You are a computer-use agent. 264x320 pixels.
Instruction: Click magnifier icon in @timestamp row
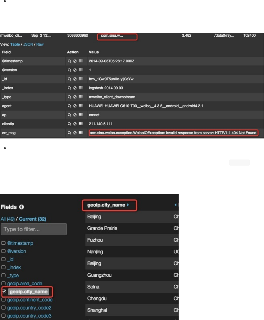coord(69,61)
